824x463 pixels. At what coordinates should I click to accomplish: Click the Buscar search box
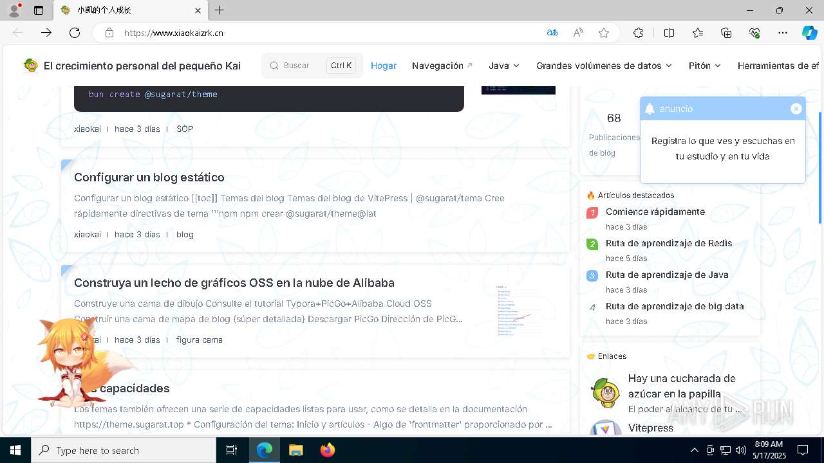pos(312,66)
